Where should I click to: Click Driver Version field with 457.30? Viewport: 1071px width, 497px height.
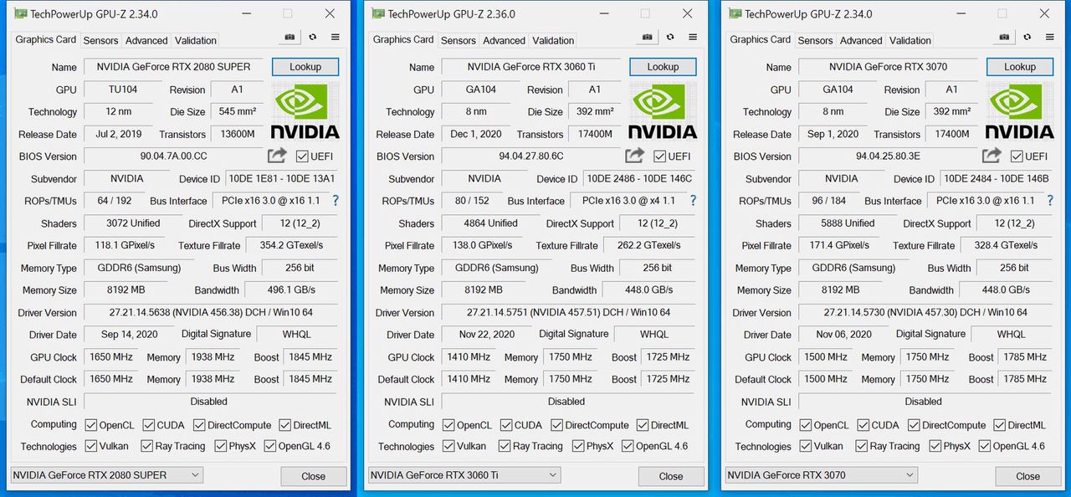[x=925, y=312]
